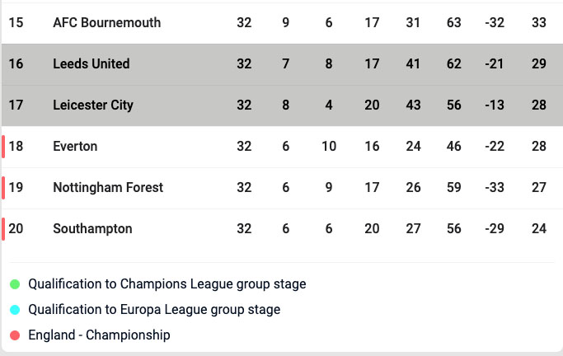Click Qualification to Europa League group stage text

(x=154, y=310)
